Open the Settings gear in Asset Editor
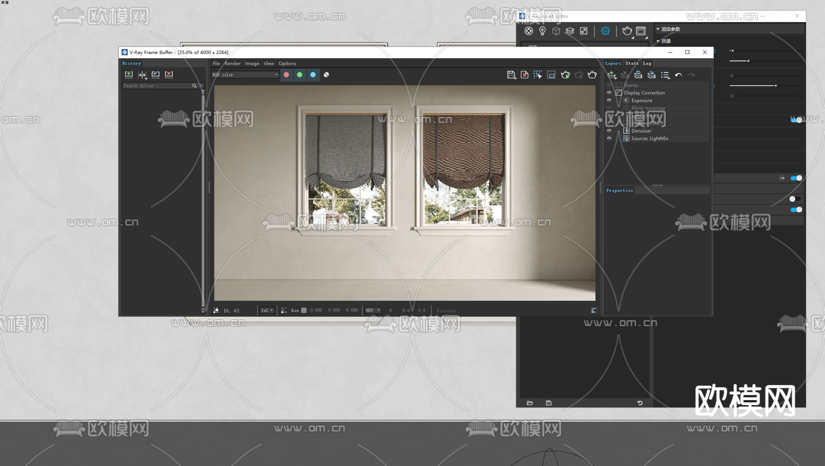 coord(605,31)
